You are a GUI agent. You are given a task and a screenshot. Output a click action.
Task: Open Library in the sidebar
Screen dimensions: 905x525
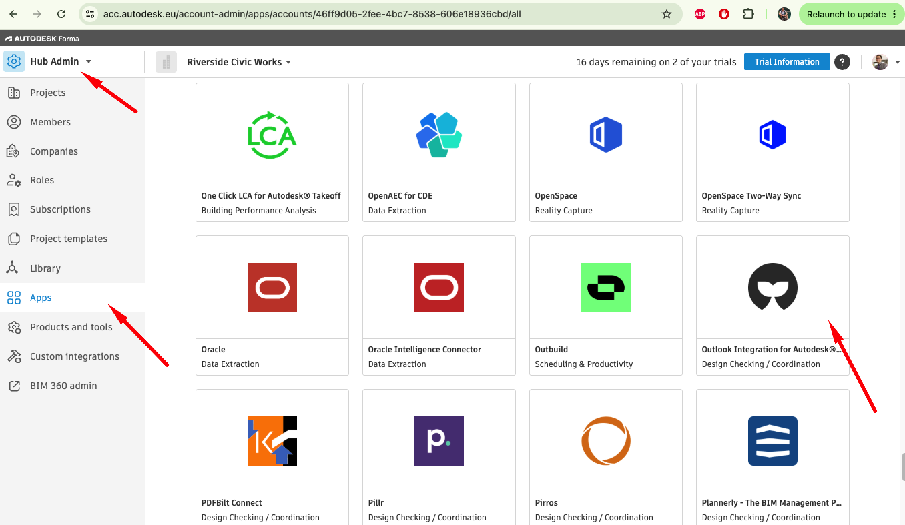72,268
